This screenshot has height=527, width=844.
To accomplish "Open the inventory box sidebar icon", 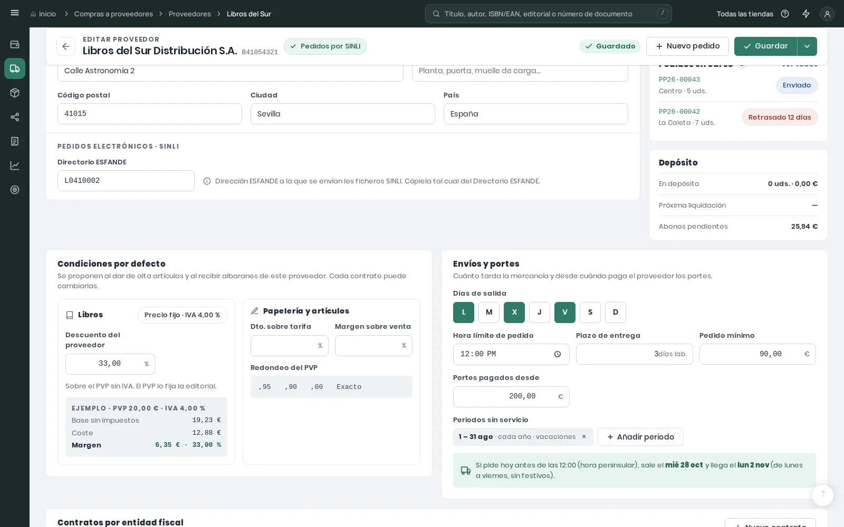I will [x=15, y=93].
